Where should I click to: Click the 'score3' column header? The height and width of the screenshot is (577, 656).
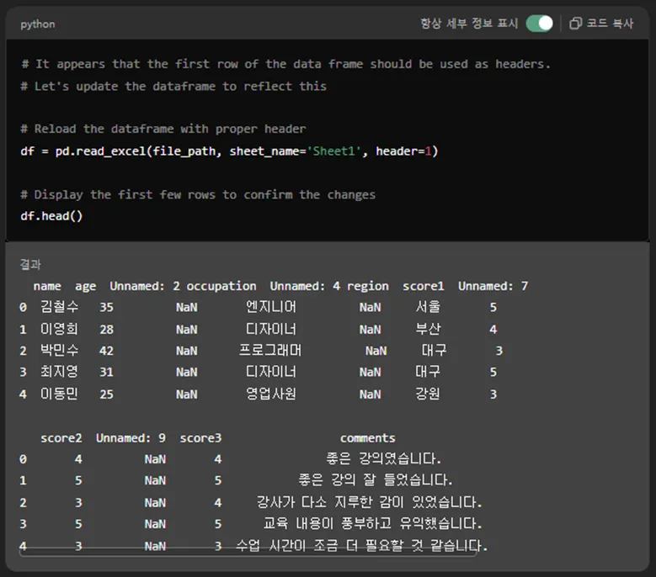[x=200, y=438]
